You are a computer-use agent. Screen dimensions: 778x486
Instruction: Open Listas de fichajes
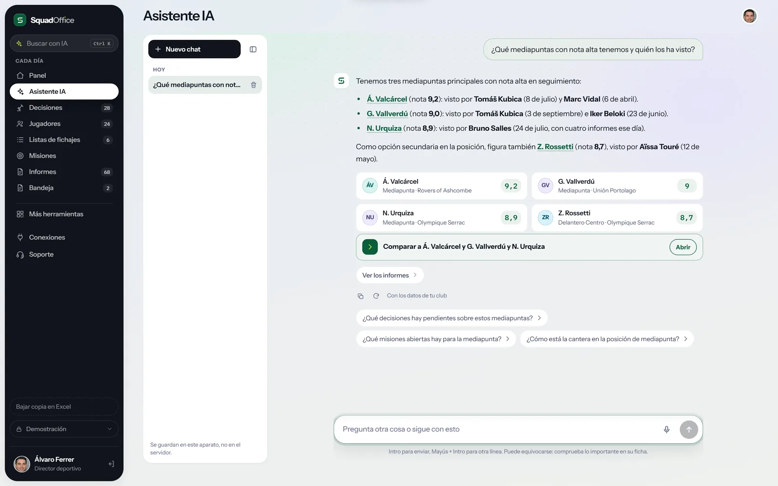point(64,139)
